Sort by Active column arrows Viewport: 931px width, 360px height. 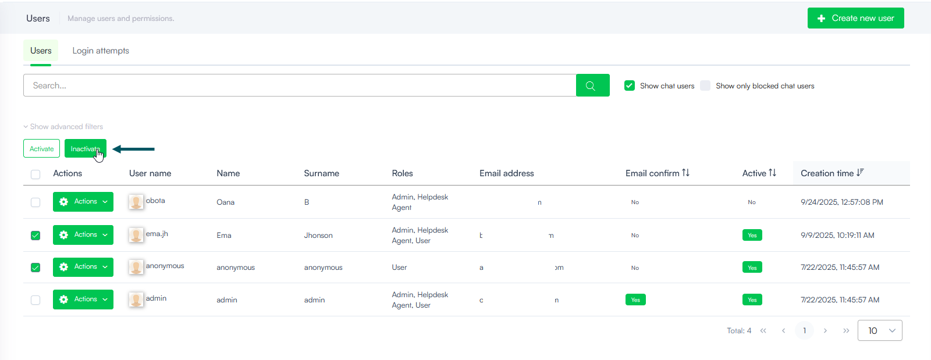pyautogui.click(x=772, y=173)
